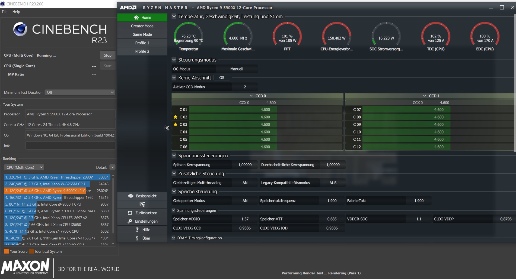Click the OS button in Kerne-Abschnitt
The height and width of the screenshot is (279, 516).
click(222, 78)
